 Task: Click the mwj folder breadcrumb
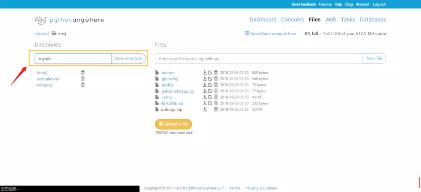pyautogui.click(x=59, y=34)
